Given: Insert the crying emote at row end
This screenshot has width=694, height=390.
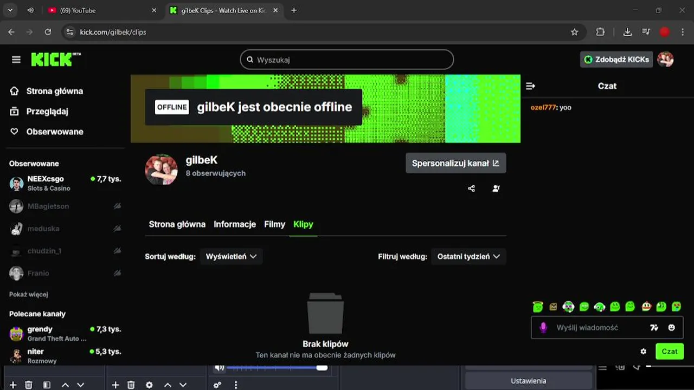Looking at the screenshot, I should [x=677, y=307].
